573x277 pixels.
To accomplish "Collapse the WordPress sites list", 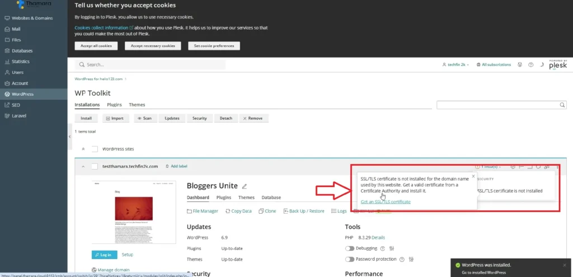I will tap(83, 149).
